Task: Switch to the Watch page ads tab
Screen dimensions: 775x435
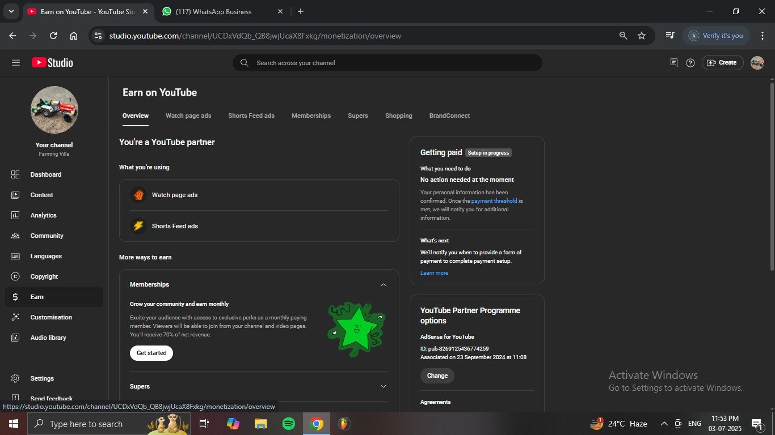Action: coord(188,116)
